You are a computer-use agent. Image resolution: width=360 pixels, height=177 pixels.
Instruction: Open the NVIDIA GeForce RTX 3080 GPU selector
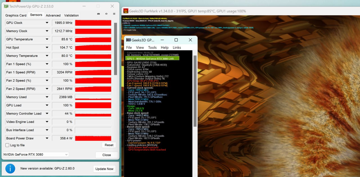point(36,154)
